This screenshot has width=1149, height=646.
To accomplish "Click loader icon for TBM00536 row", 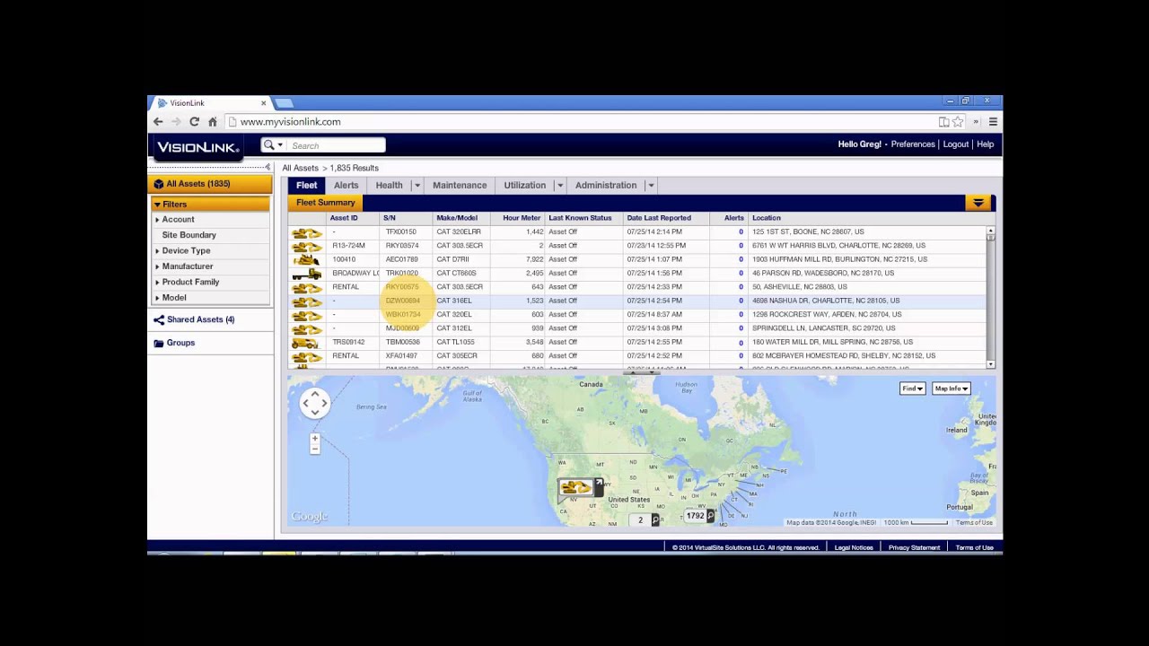I will pos(306,343).
